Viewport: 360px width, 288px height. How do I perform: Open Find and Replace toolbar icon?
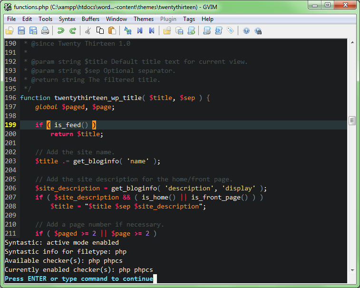pyautogui.click(x=127, y=30)
